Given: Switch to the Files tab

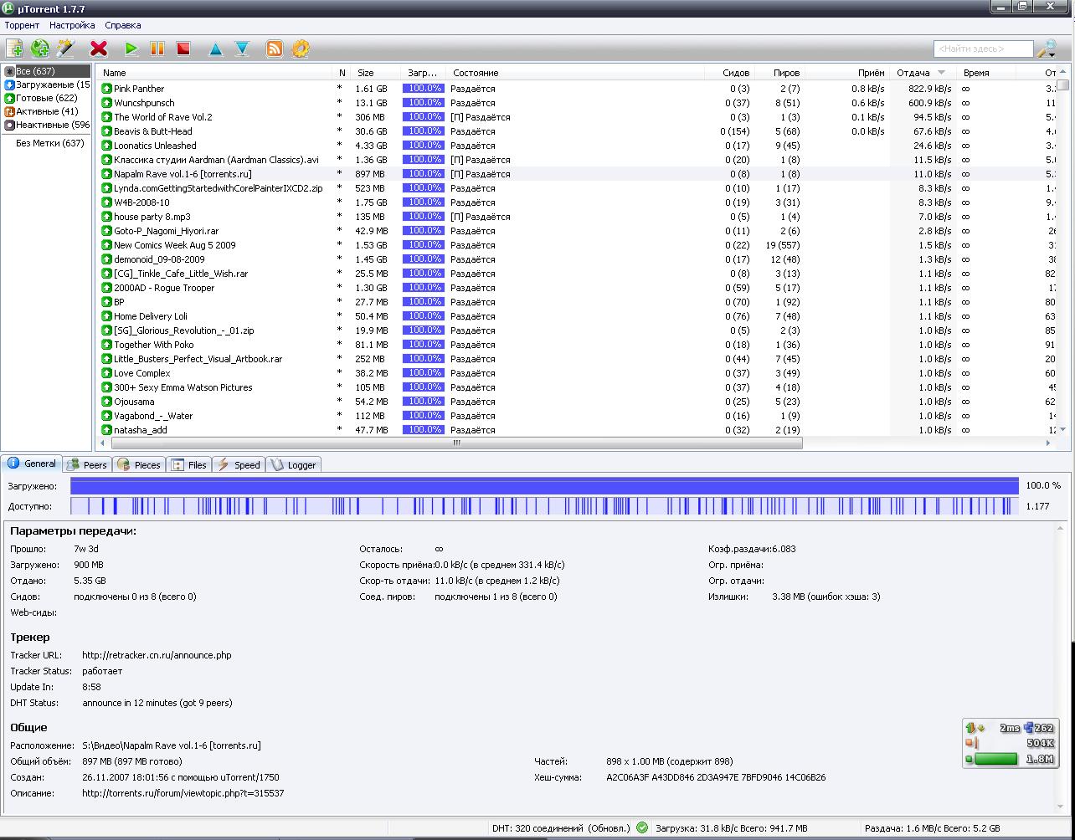Looking at the screenshot, I should tap(189, 465).
